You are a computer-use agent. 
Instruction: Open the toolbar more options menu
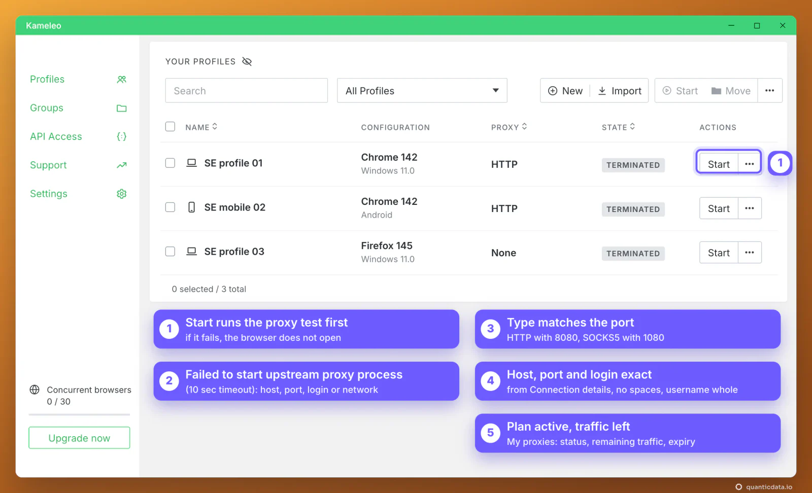click(x=770, y=91)
